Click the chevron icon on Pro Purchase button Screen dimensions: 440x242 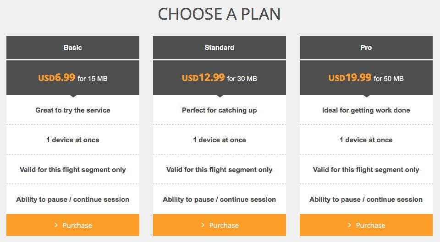pos(349,225)
